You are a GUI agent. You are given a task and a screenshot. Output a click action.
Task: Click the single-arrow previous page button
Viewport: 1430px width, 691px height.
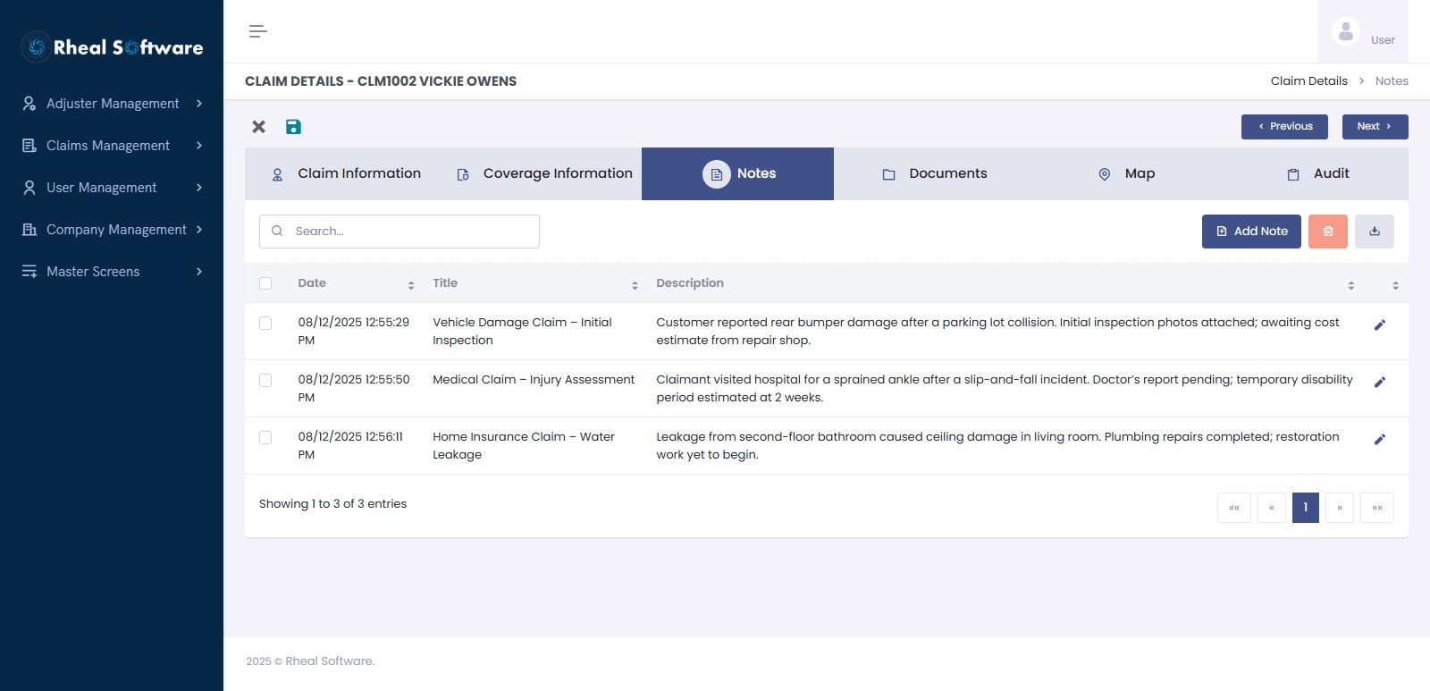coord(1272,508)
